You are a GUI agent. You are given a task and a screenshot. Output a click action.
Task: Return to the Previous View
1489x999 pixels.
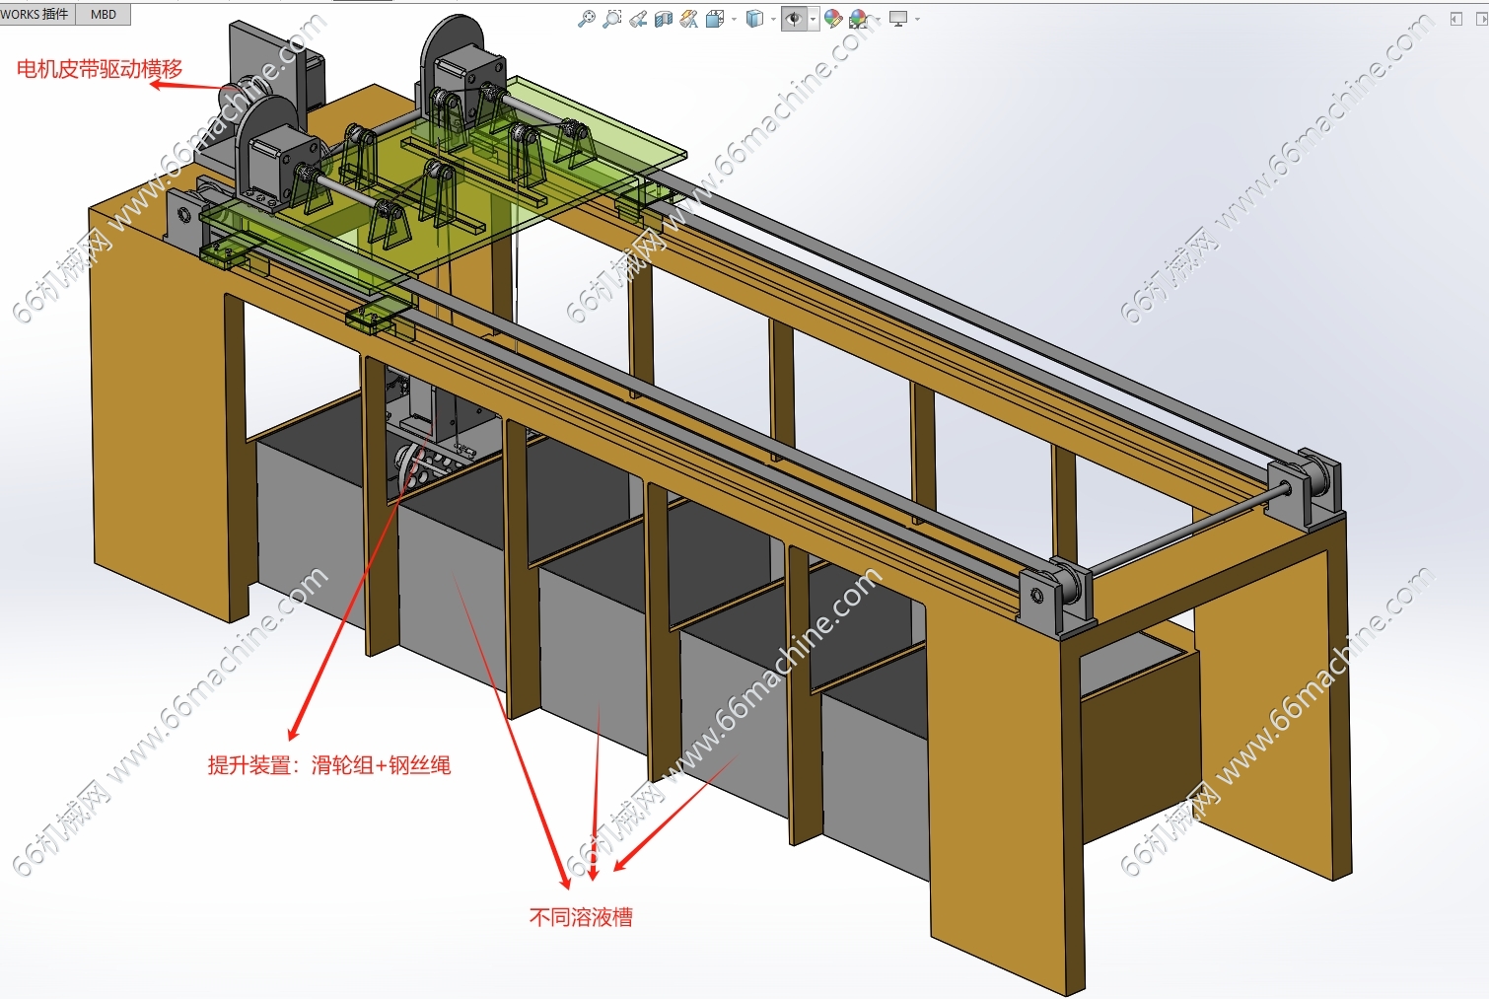point(638,19)
